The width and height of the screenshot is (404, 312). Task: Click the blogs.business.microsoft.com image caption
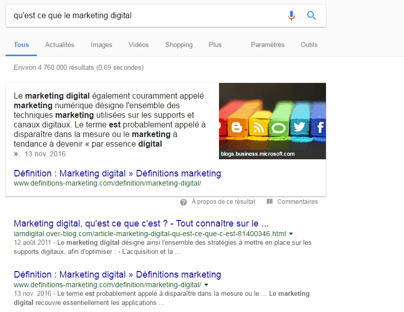pyautogui.click(x=258, y=154)
